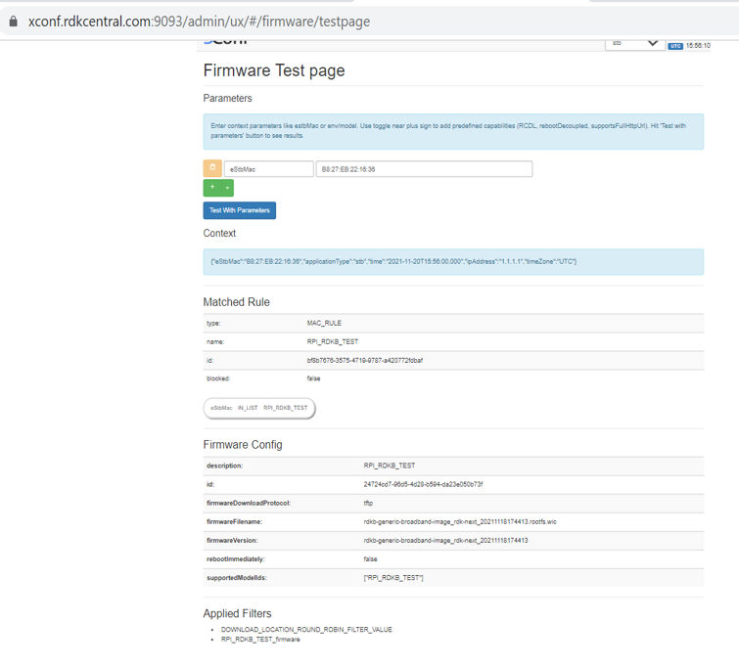The height and width of the screenshot is (666, 739).
Task: Click the UTC timezone badge
Action: (x=675, y=46)
